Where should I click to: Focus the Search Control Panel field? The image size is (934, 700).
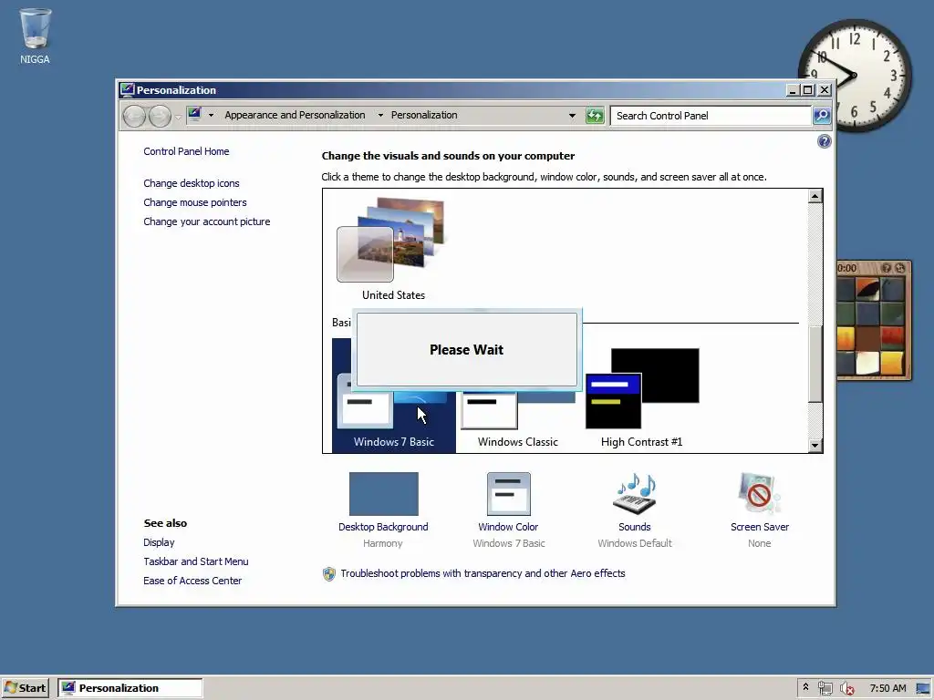point(711,116)
